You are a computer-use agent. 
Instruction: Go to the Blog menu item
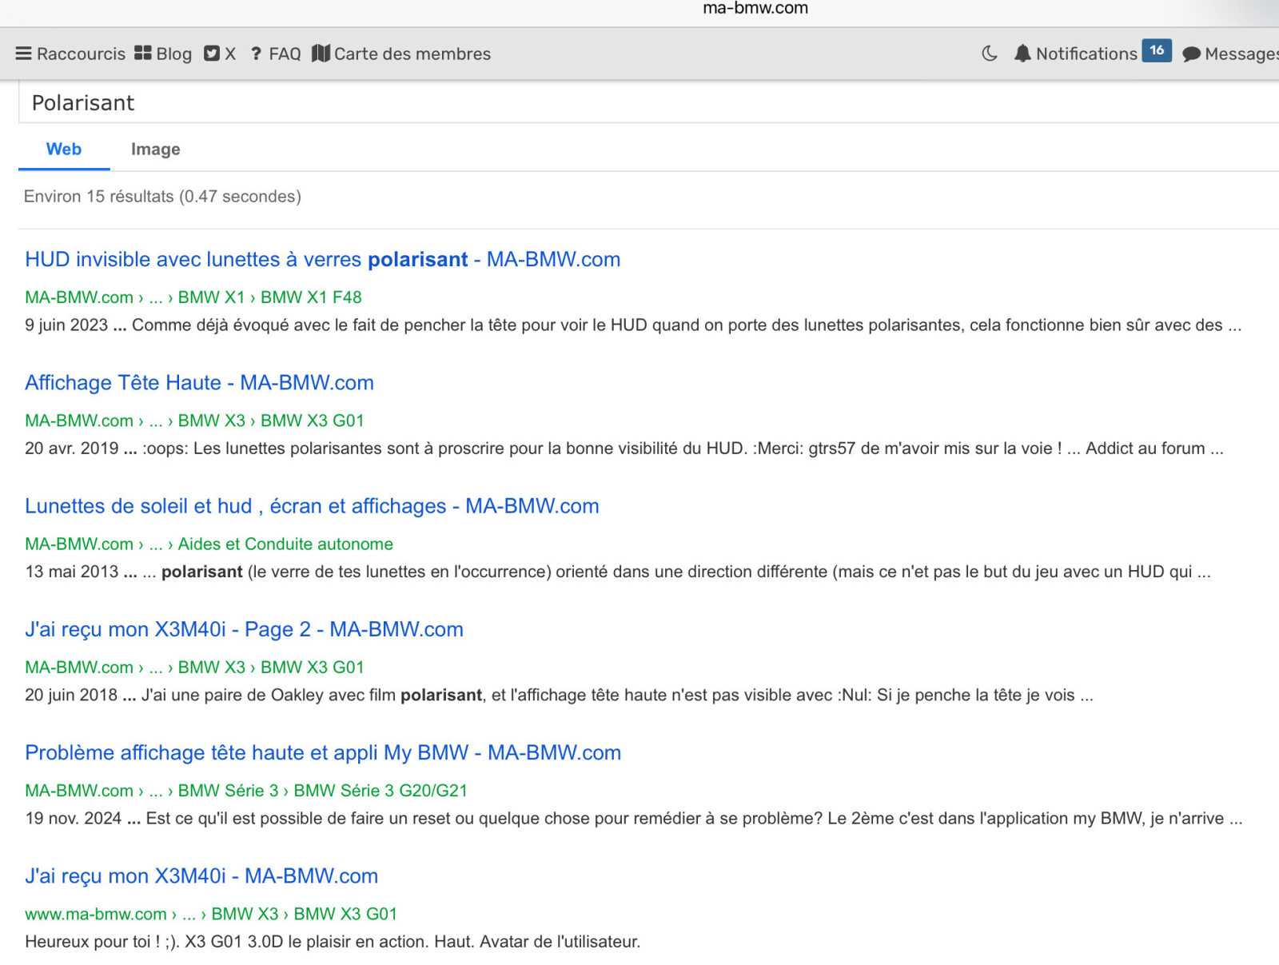pyautogui.click(x=174, y=54)
